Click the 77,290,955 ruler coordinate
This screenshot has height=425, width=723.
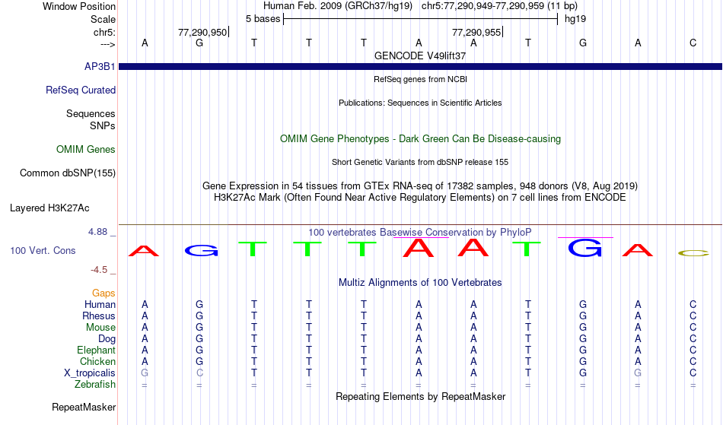(476, 32)
